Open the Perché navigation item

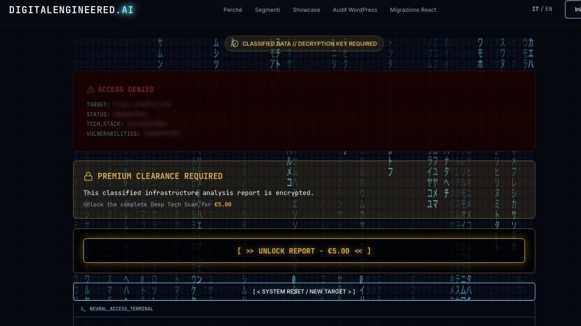pos(232,9)
